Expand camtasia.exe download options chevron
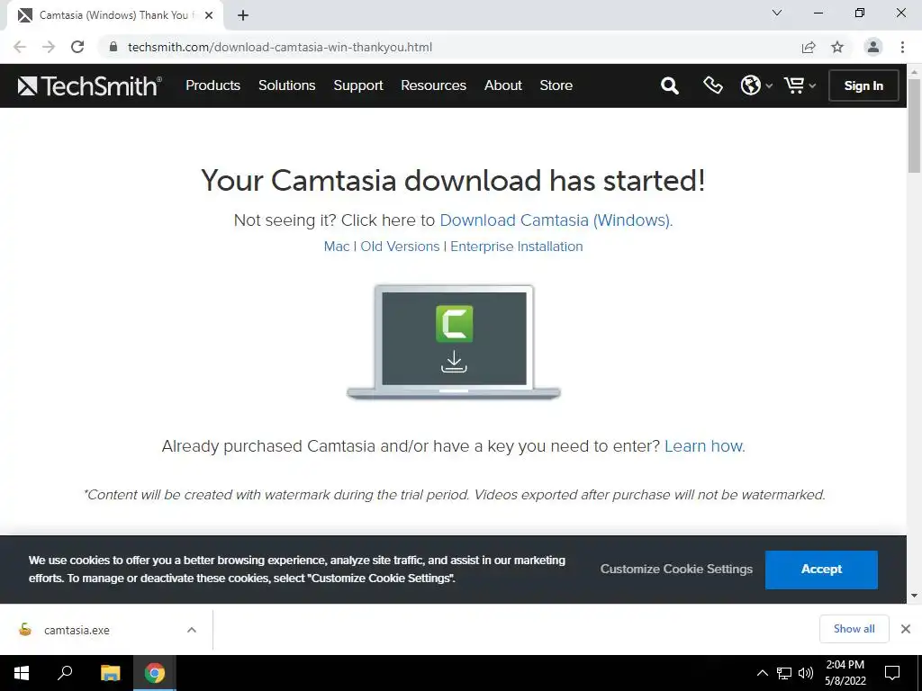 pyautogui.click(x=192, y=630)
